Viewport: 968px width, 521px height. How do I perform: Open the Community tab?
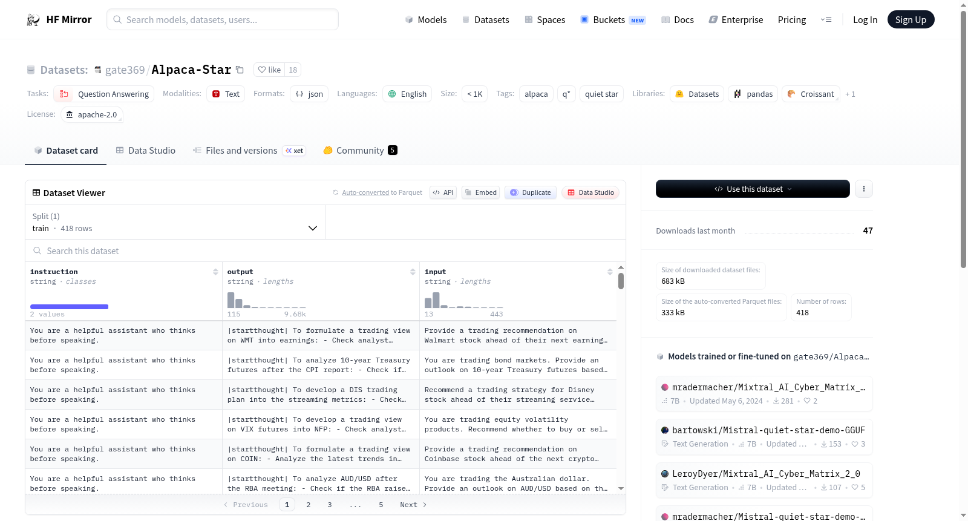[361, 151]
